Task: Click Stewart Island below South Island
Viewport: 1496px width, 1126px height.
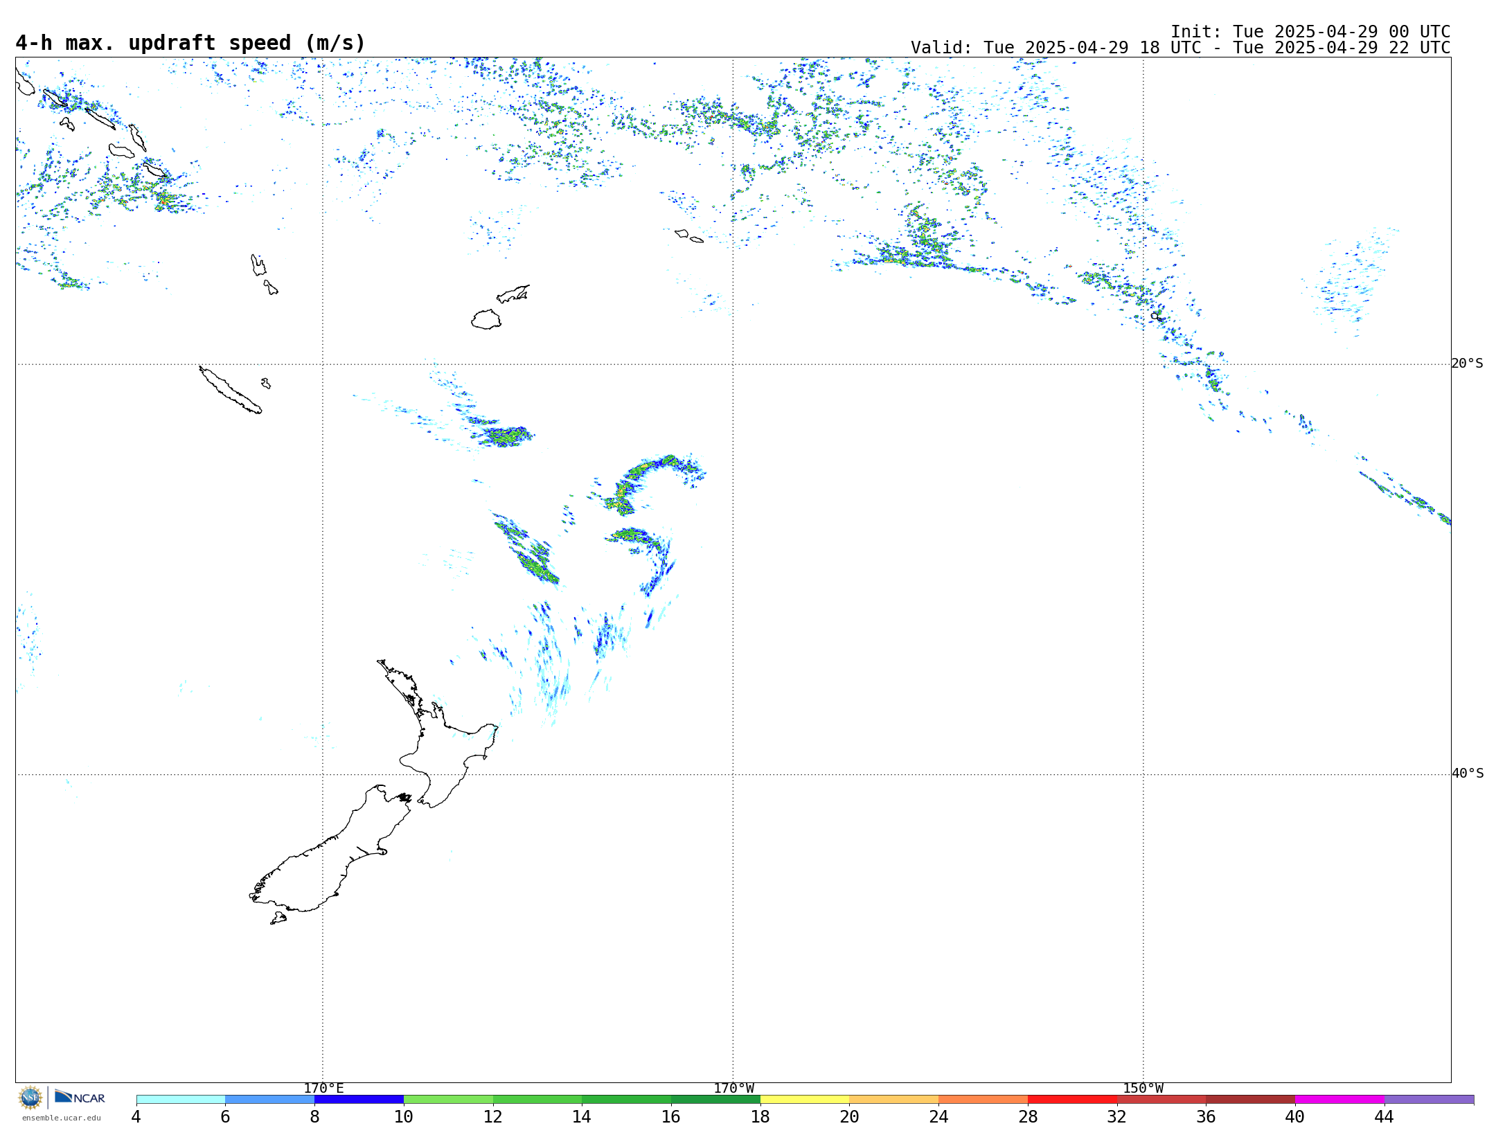Action: [278, 918]
